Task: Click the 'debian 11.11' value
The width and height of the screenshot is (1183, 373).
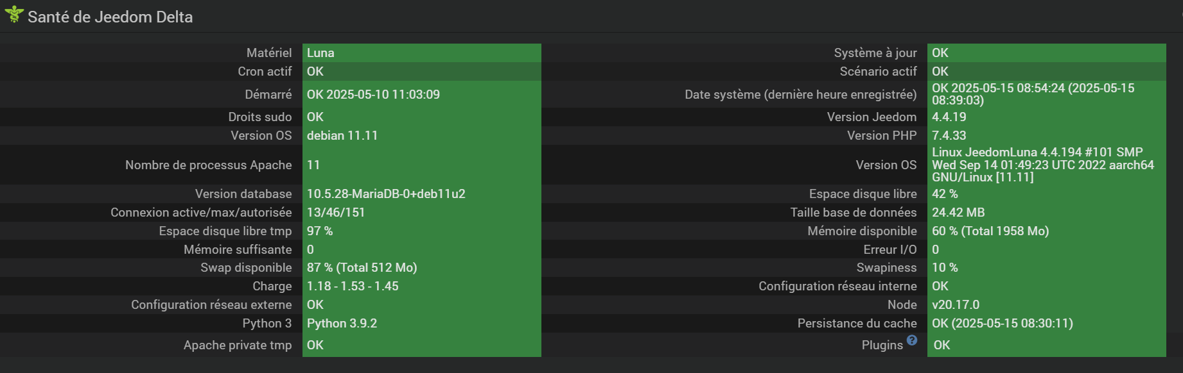Action: pos(342,135)
